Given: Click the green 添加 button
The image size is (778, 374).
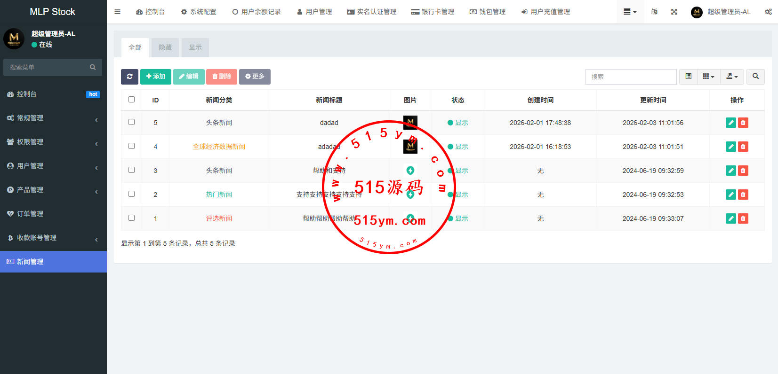Looking at the screenshot, I should [156, 77].
